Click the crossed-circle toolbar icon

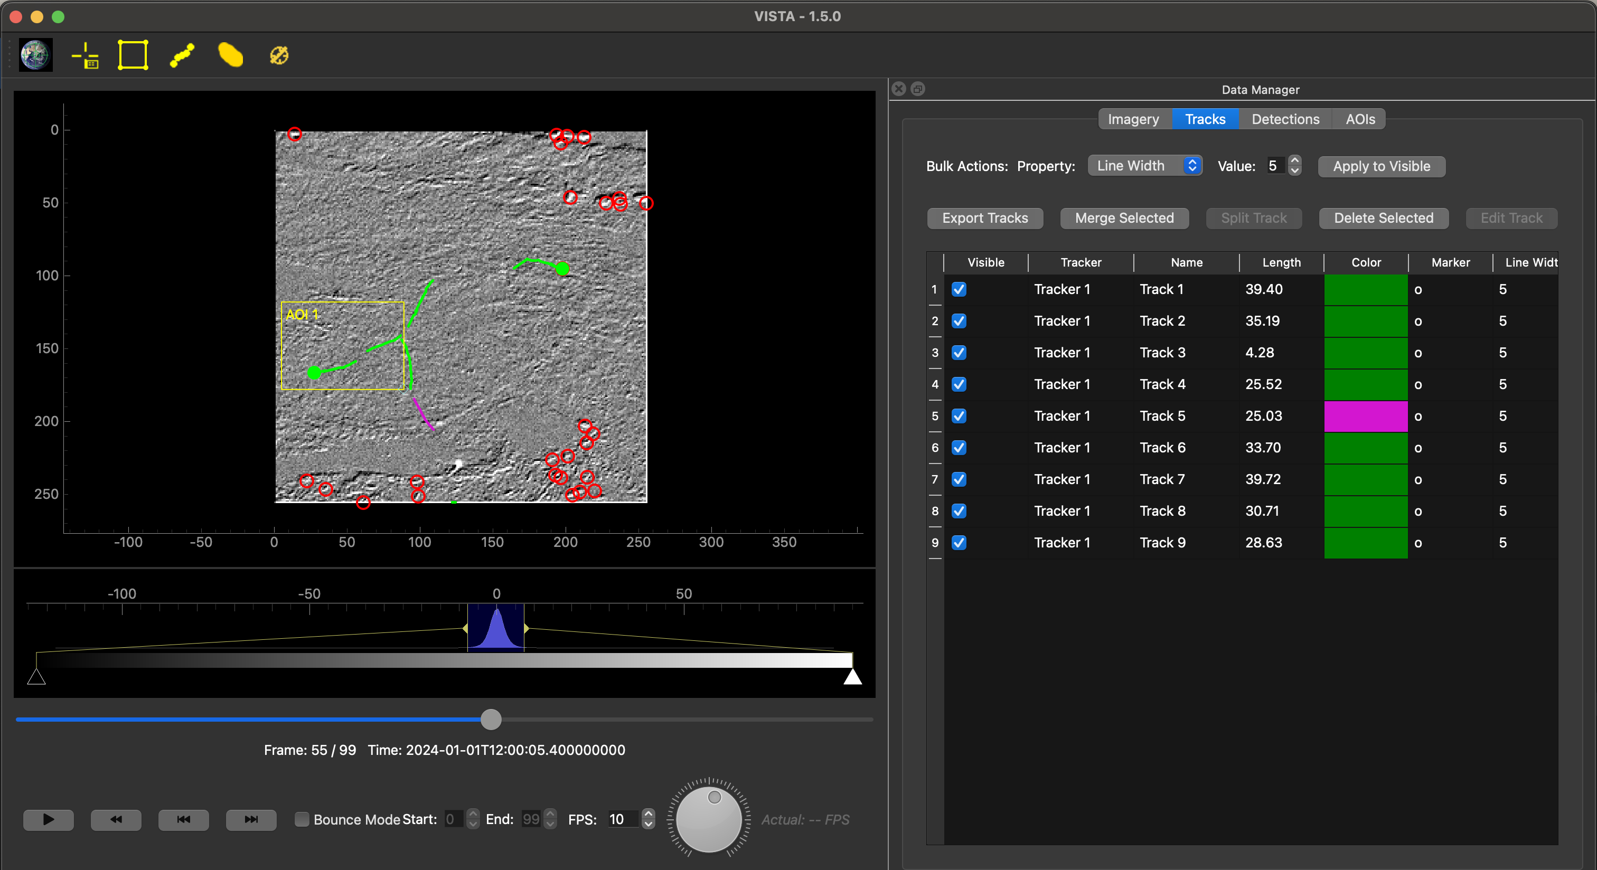279,55
